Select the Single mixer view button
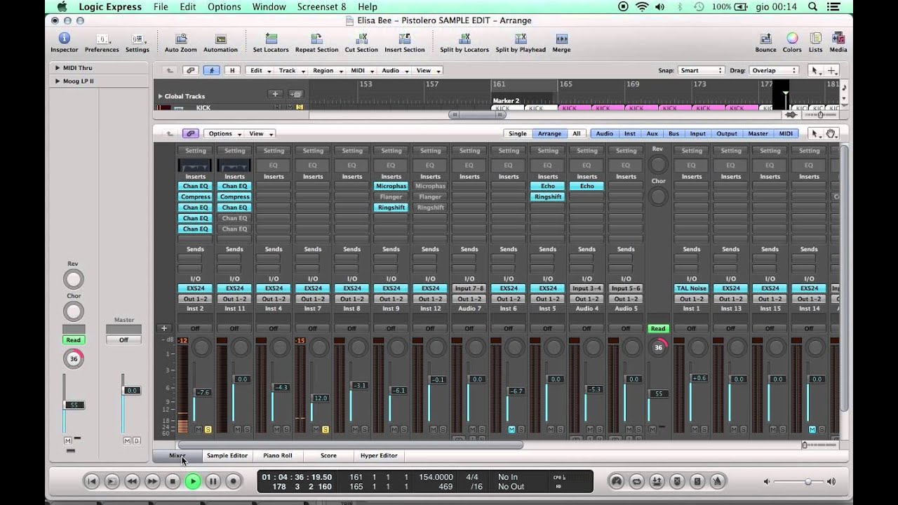898x505 pixels. (518, 133)
